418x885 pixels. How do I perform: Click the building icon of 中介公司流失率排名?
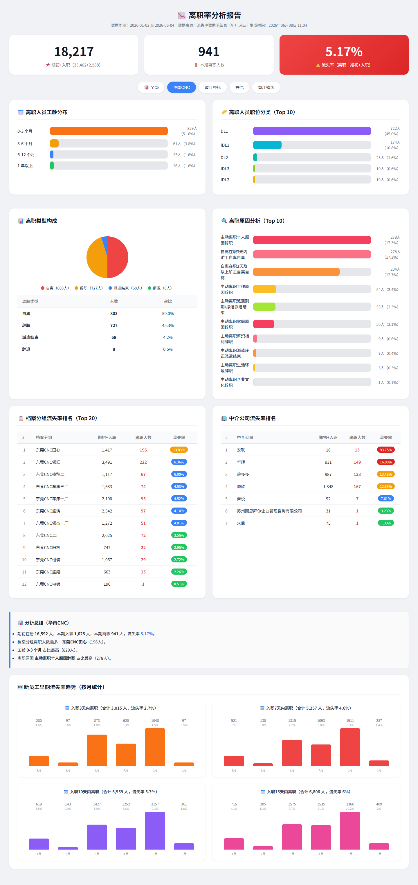click(224, 418)
